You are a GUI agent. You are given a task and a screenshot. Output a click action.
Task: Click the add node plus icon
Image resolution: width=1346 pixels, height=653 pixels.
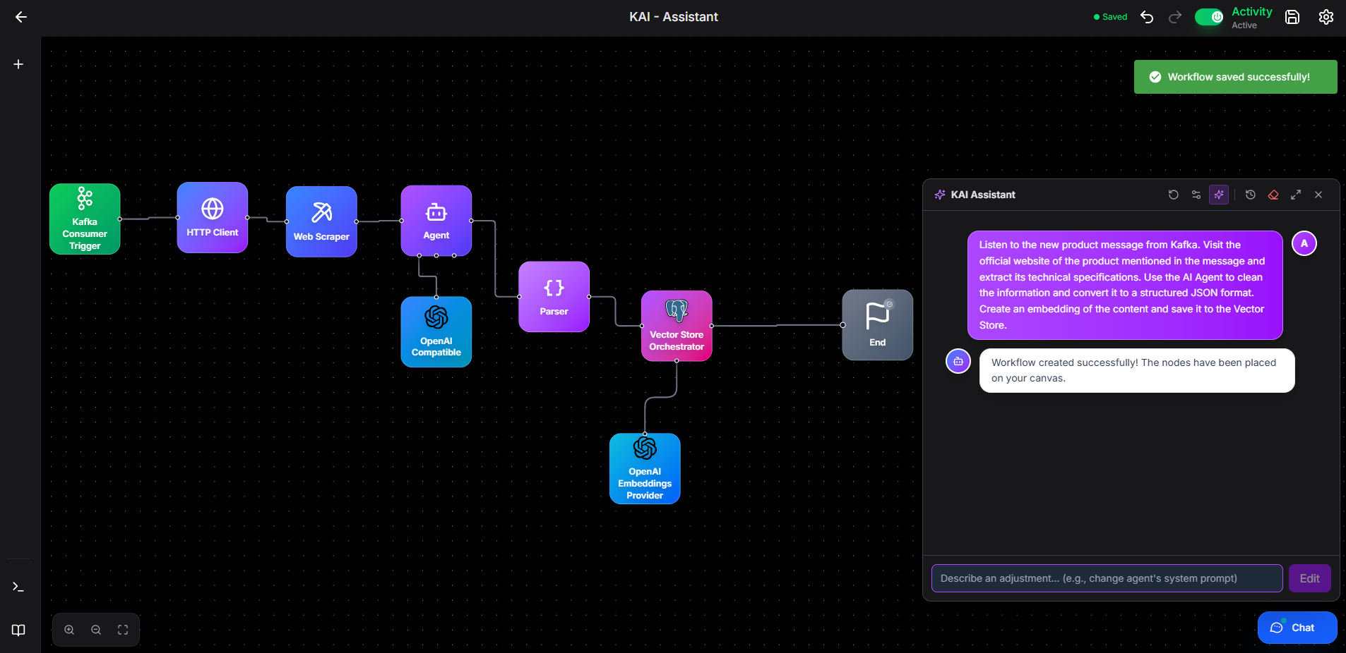[x=18, y=64]
